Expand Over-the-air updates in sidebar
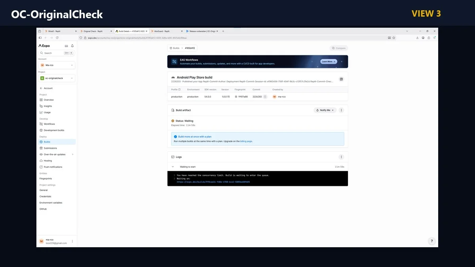This screenshot has height=267, width=475. click(57, 154)
